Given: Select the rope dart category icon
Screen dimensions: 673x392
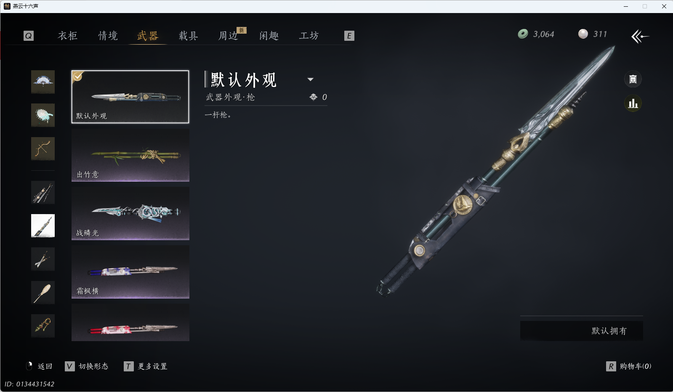Looking at the screenshot, I should (43, 326).
